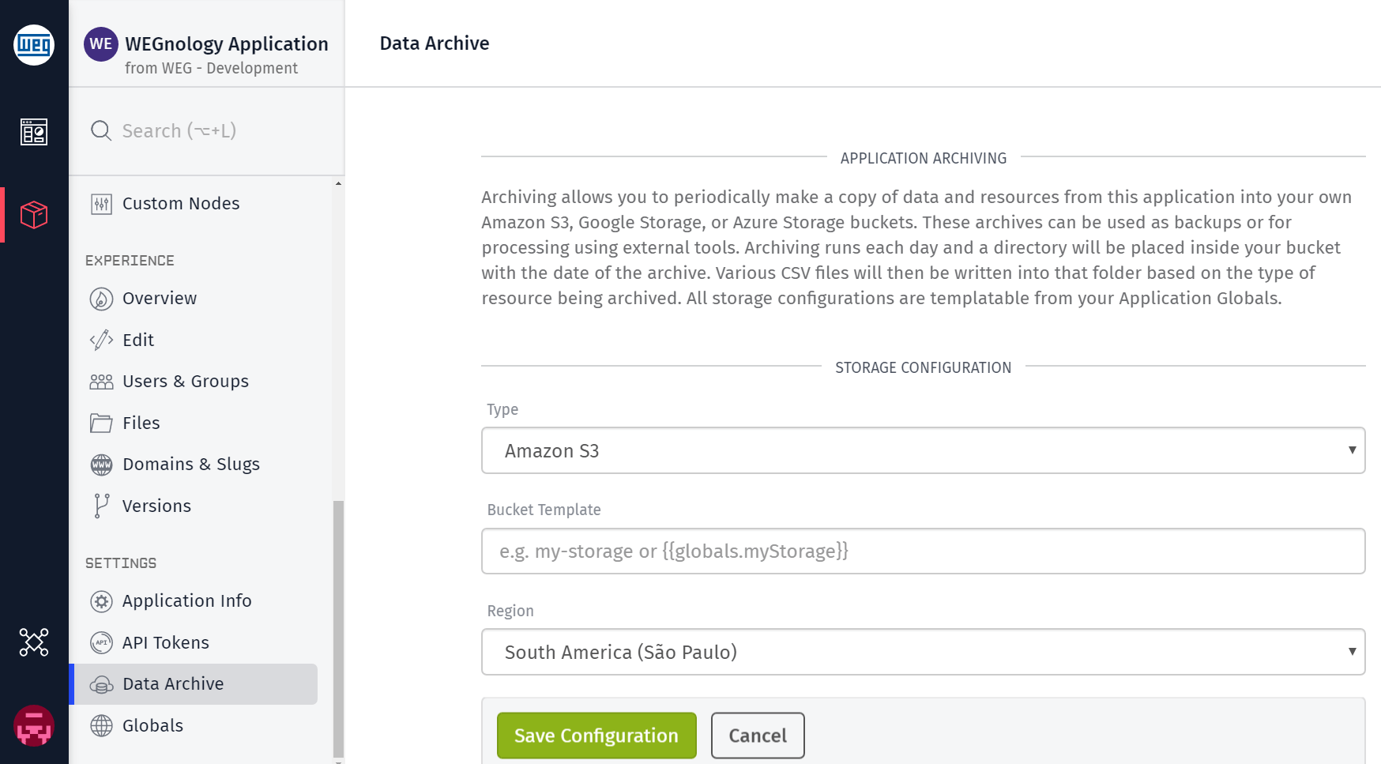The image size is (1381, 764).
Task: Click inside the Bucket Template field
Action: tap(923, 551)
